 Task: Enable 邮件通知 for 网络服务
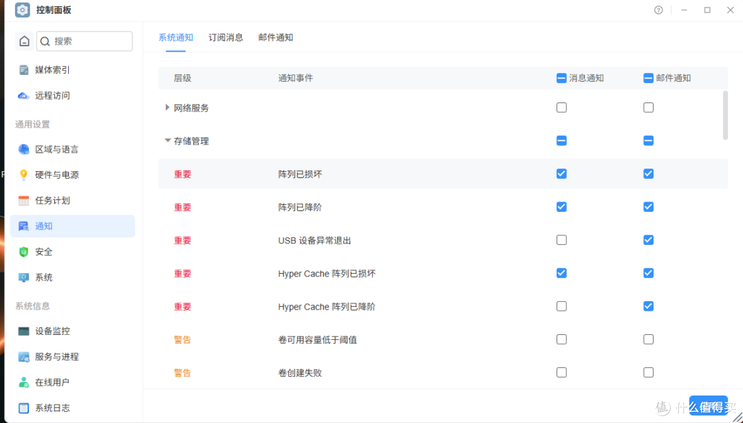[x=648, y=107]
